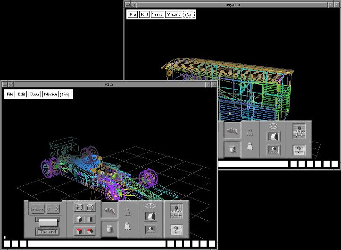Open the File menu in f1.x window

coord(10,94)
